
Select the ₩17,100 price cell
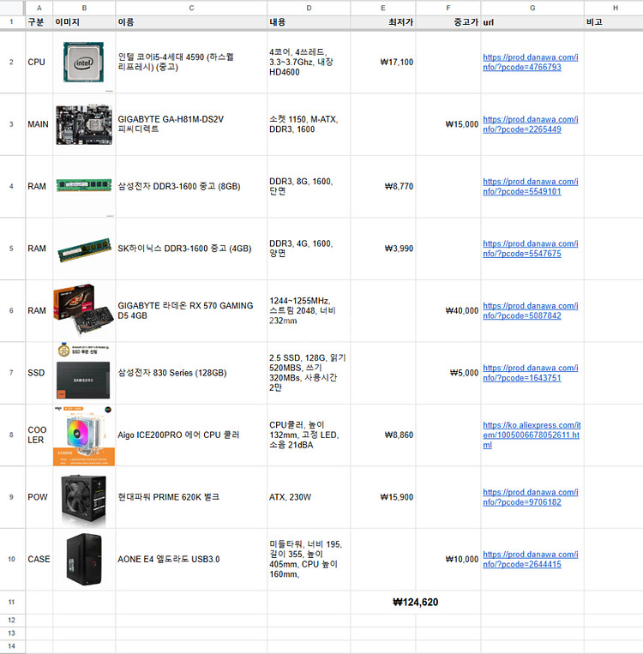[x=382, y=63]
